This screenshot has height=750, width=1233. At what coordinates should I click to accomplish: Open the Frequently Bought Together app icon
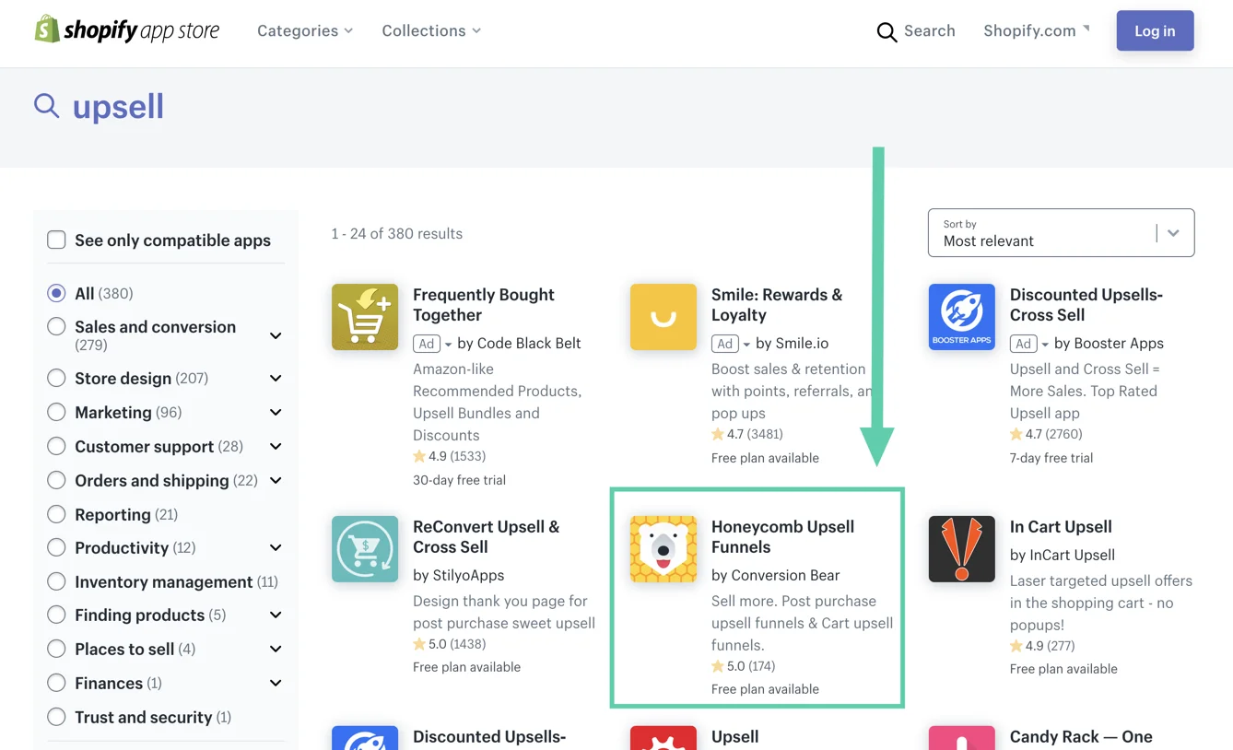click(x=365, y=317)
